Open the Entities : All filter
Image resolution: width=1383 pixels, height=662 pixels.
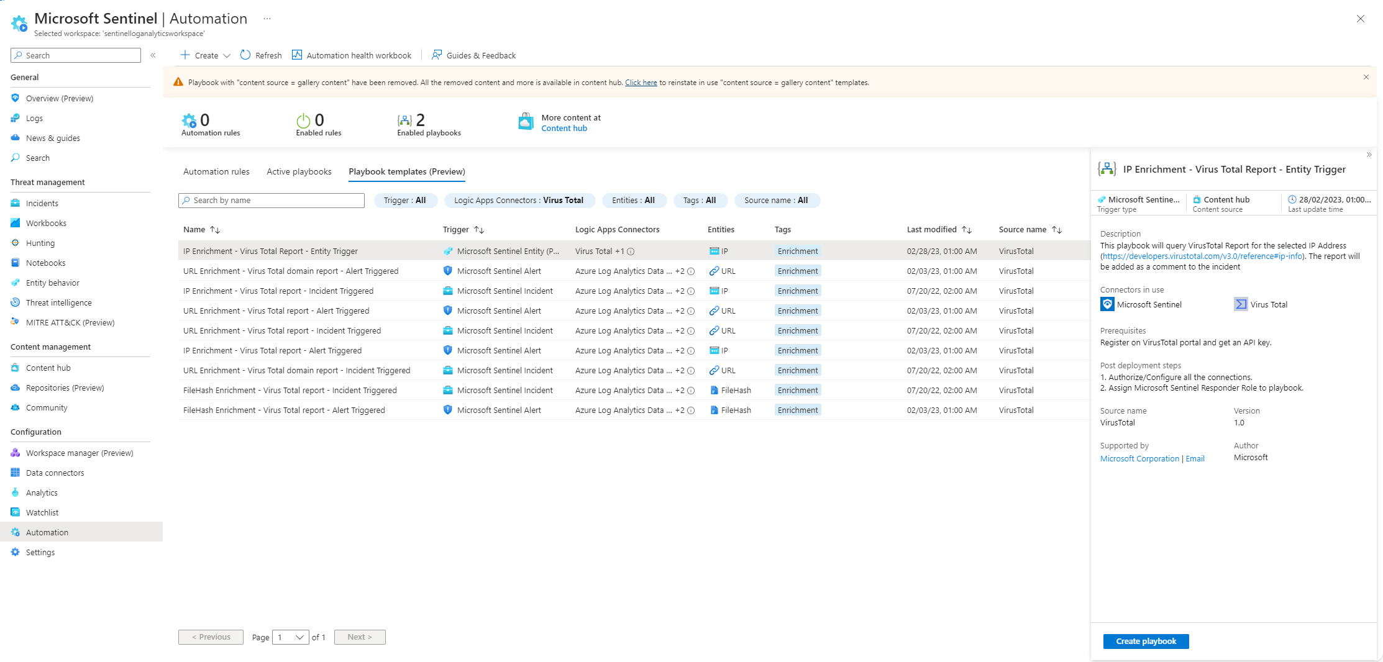tap(633, 201)
